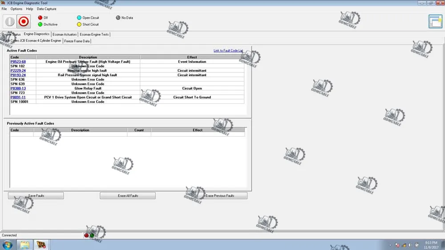Click the Windows Start orb
The height and width of the screenshot is (250, 445).
coord(8,245)
